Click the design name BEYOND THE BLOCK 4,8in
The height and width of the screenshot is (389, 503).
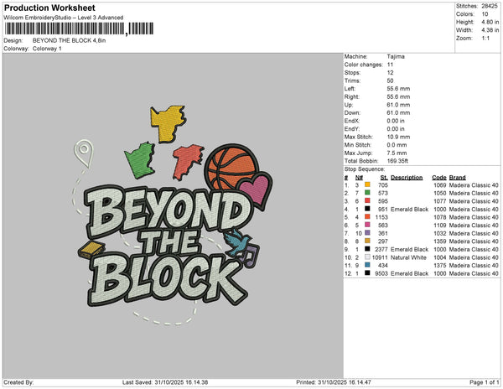tap(69, 40)
